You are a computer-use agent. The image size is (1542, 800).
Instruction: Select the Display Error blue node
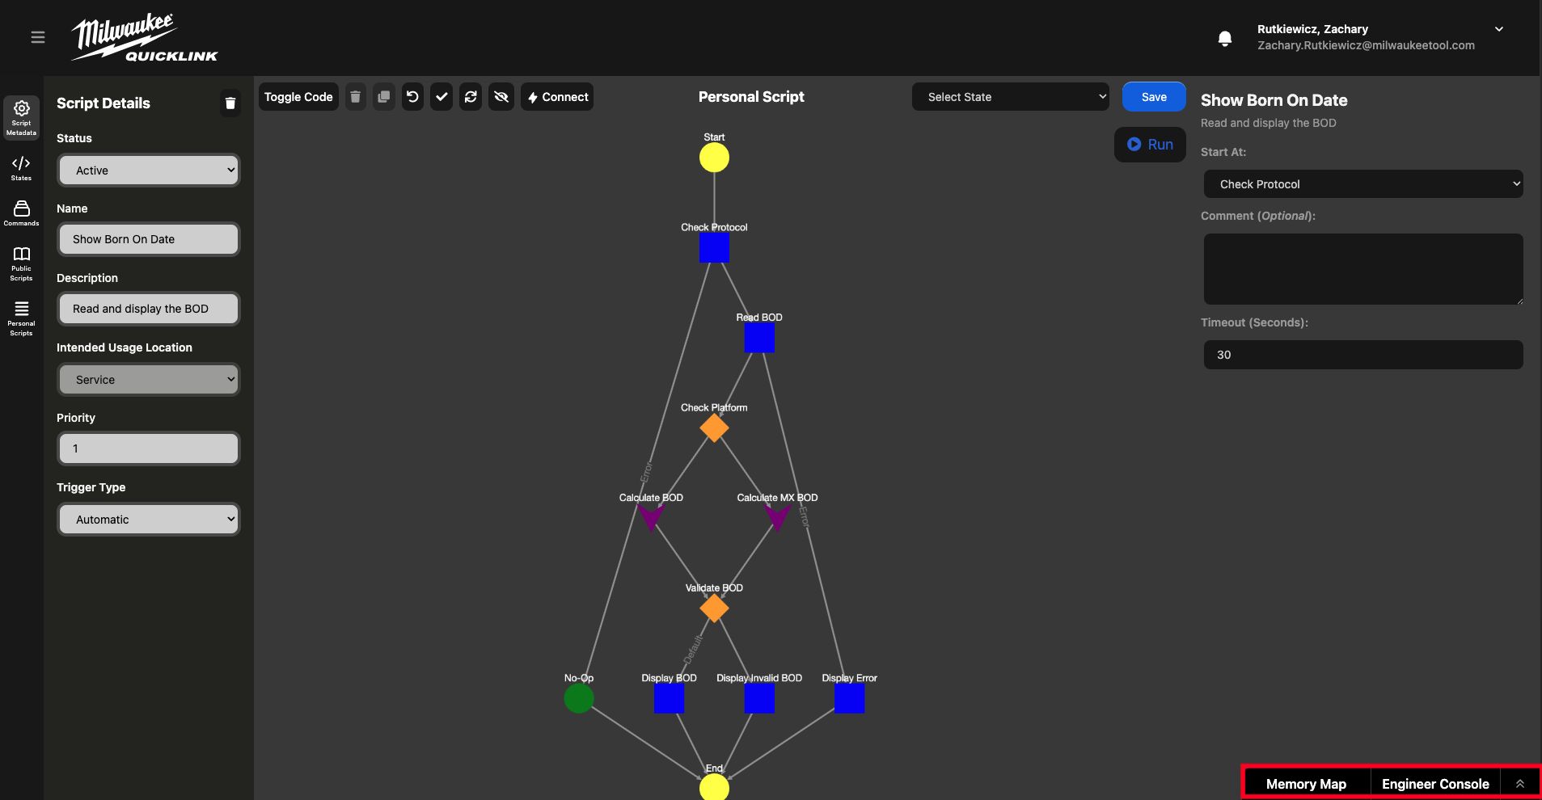(x=849, y=698)
